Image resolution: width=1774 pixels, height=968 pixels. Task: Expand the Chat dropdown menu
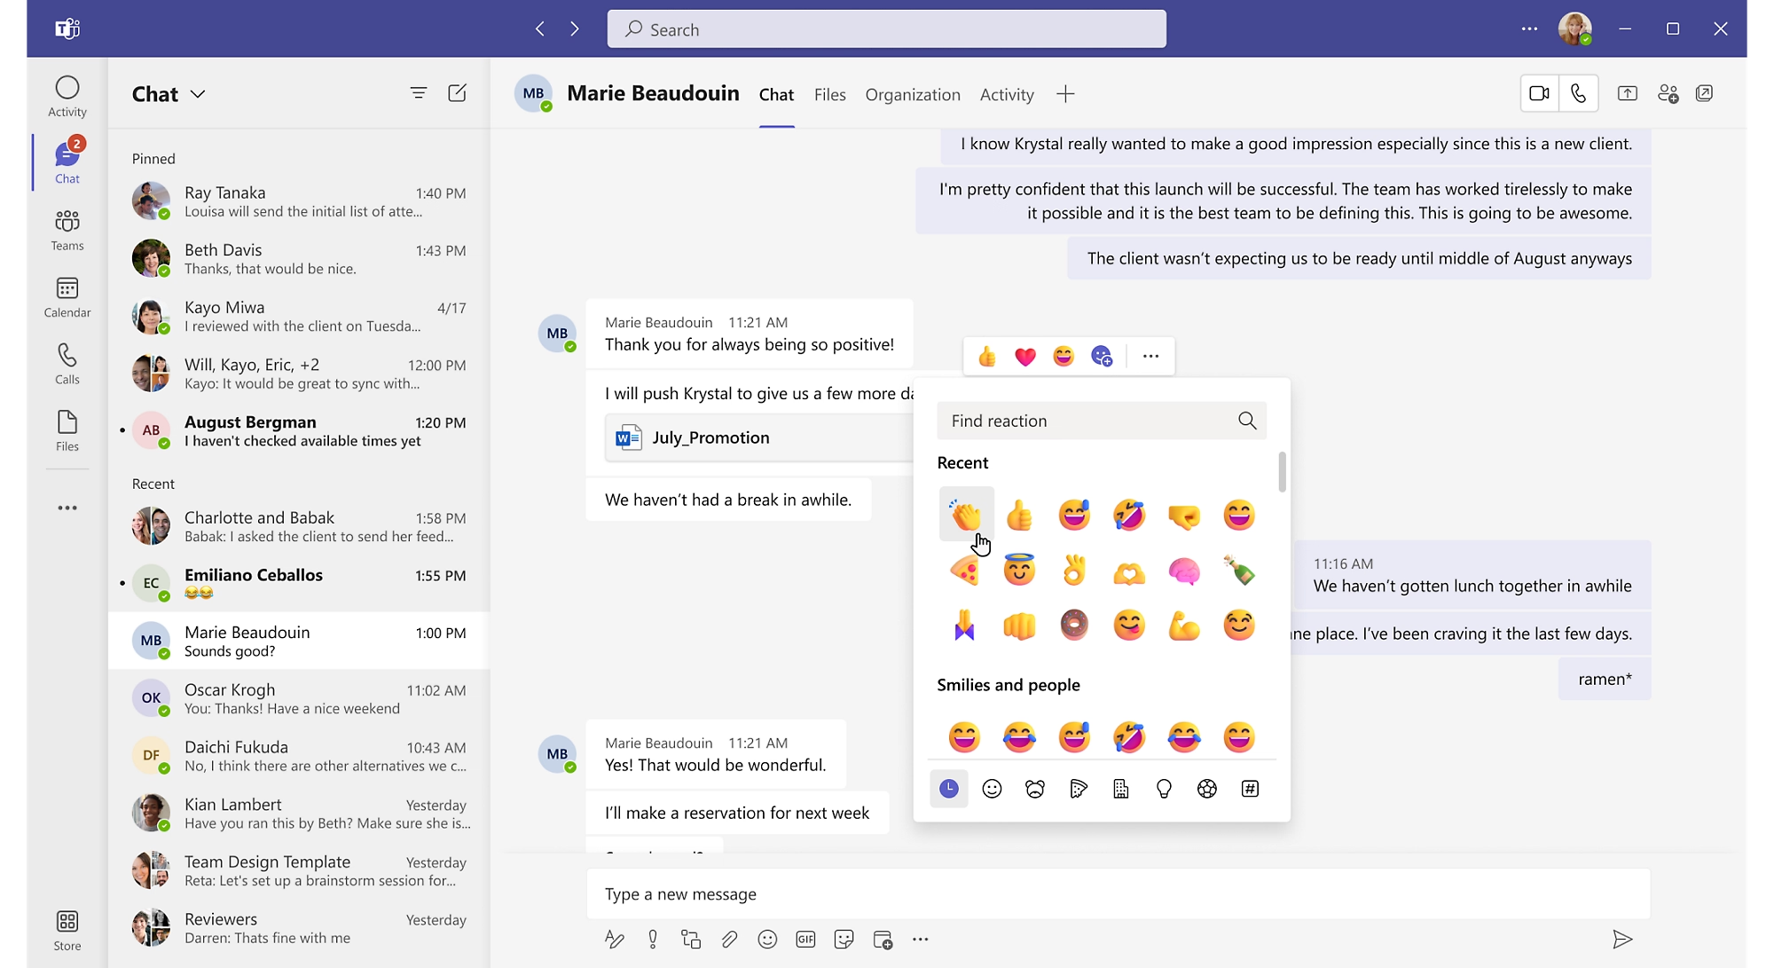[x=198, y=93]
